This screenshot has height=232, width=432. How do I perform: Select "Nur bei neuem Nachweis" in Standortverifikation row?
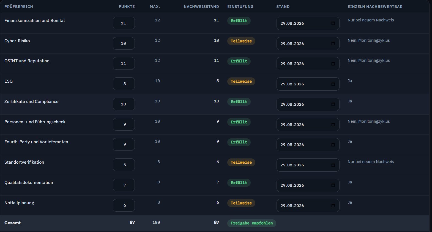click(371, 162)
